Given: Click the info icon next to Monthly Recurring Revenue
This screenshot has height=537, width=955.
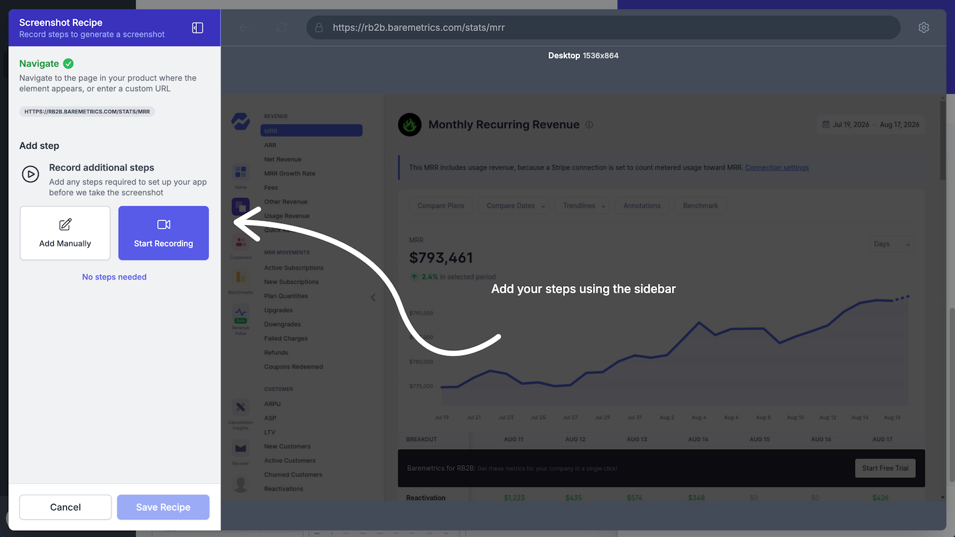Looking at the screenshot, I should [x=590, y=124].
